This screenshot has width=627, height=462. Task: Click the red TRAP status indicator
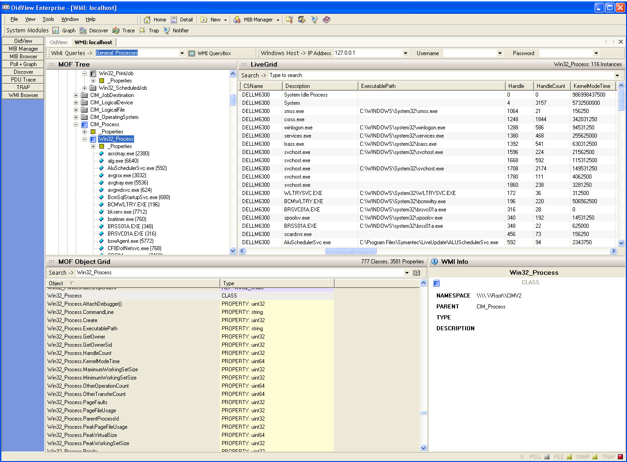click(620, 457)
